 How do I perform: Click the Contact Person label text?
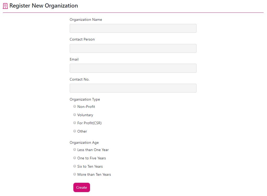82,39
